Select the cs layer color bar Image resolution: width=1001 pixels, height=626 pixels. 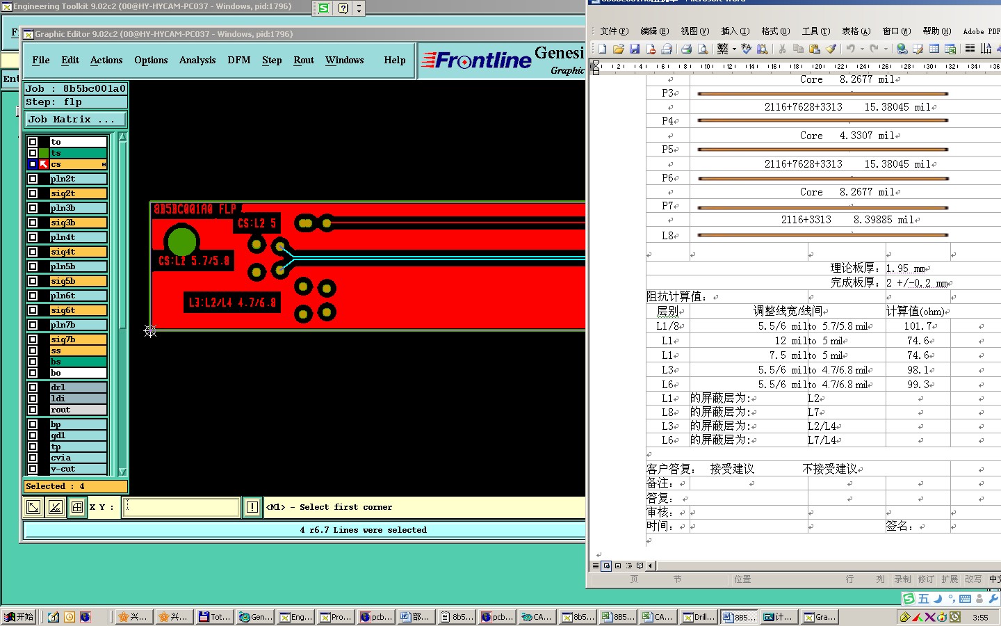(x=79, y=164)
